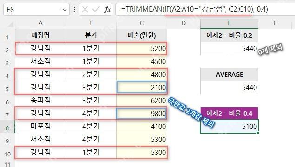Click cell with value 5300 in row 9

[x=142, y=139]
